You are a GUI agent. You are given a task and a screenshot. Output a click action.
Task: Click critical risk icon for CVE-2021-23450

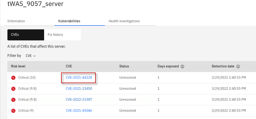[13, 89]
